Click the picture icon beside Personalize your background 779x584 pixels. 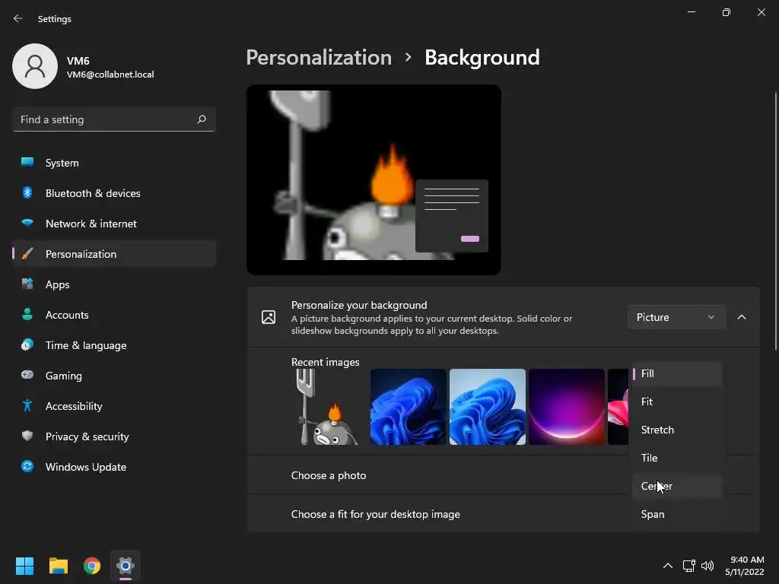point(269,317)
